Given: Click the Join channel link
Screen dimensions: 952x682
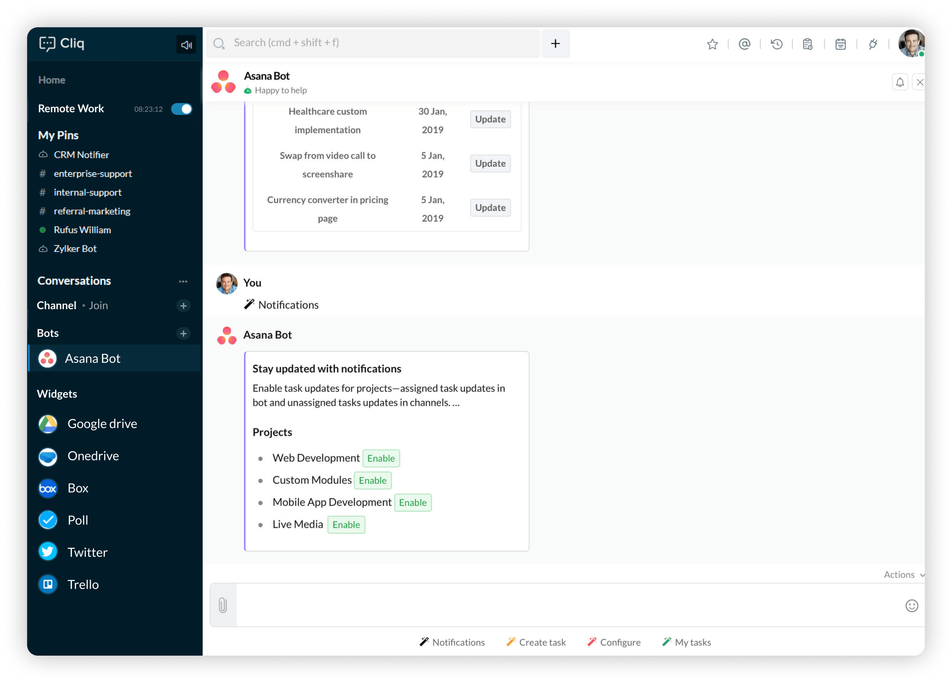Looking at the screenshot, I should click(98, 306).
